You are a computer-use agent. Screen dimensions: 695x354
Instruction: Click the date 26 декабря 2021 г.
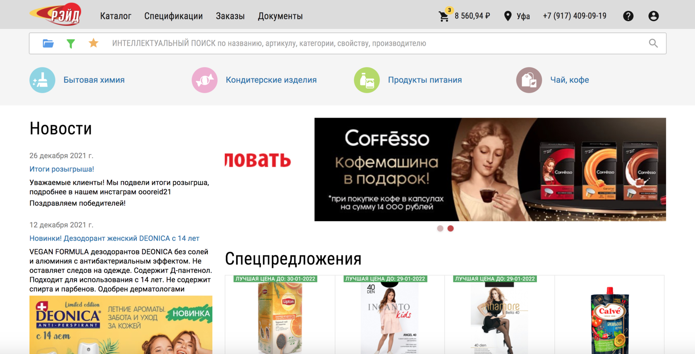point(61,156)
